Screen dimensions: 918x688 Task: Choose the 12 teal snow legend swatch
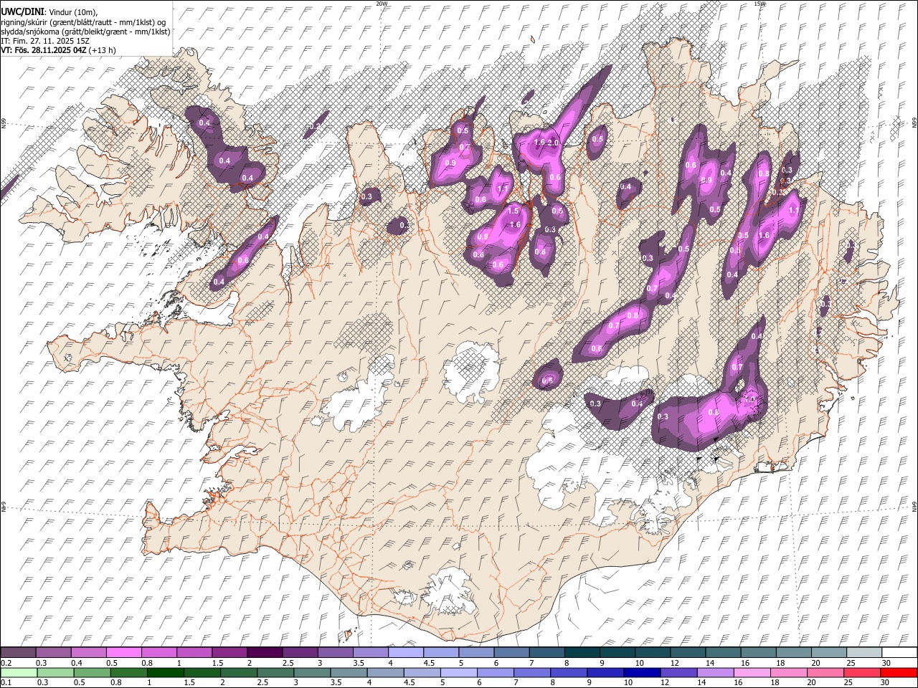coord(688,653)
